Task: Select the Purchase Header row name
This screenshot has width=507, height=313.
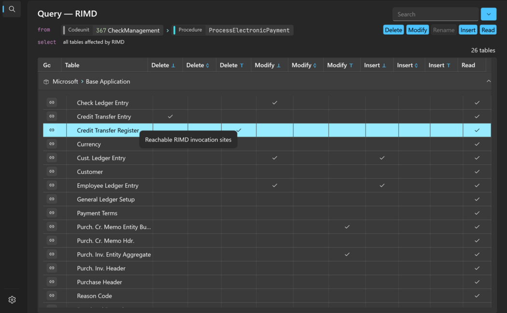Action: [99, 282]
